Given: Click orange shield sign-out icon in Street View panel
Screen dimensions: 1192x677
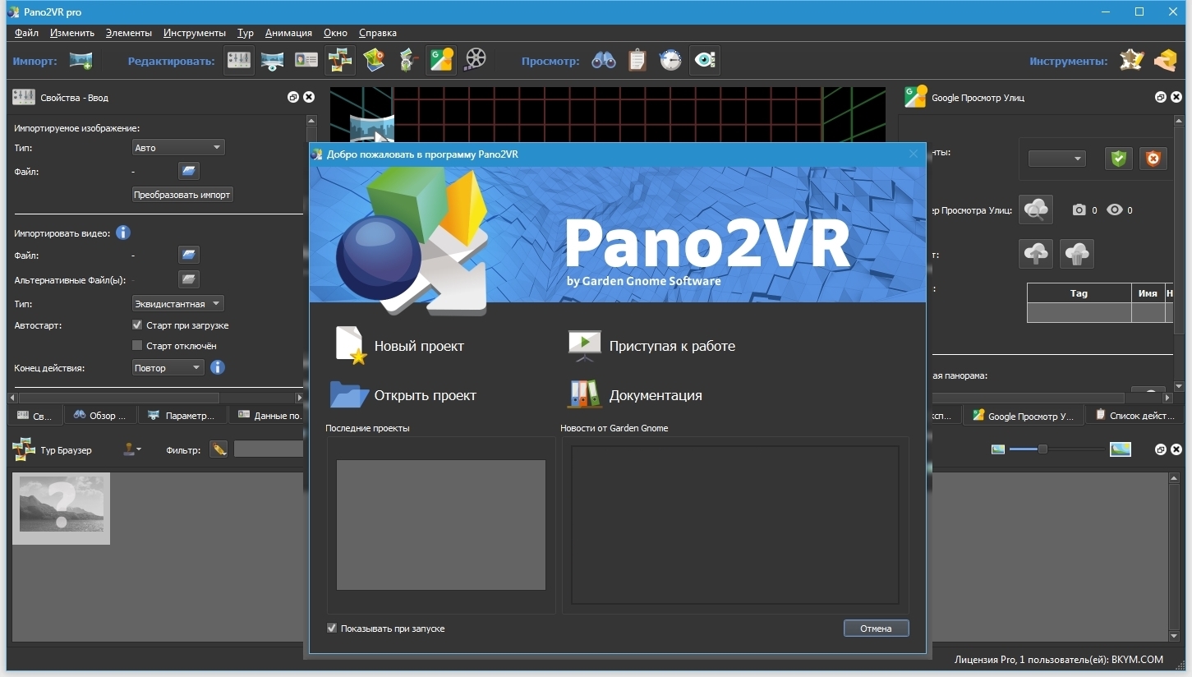Looking at the screenshot, I should 1153,159.
